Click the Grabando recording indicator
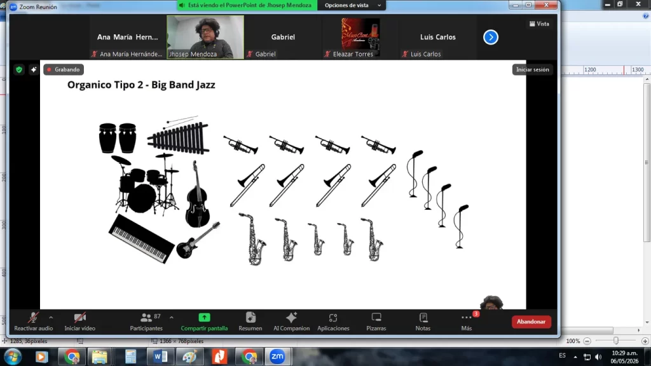 click(64, 70)
